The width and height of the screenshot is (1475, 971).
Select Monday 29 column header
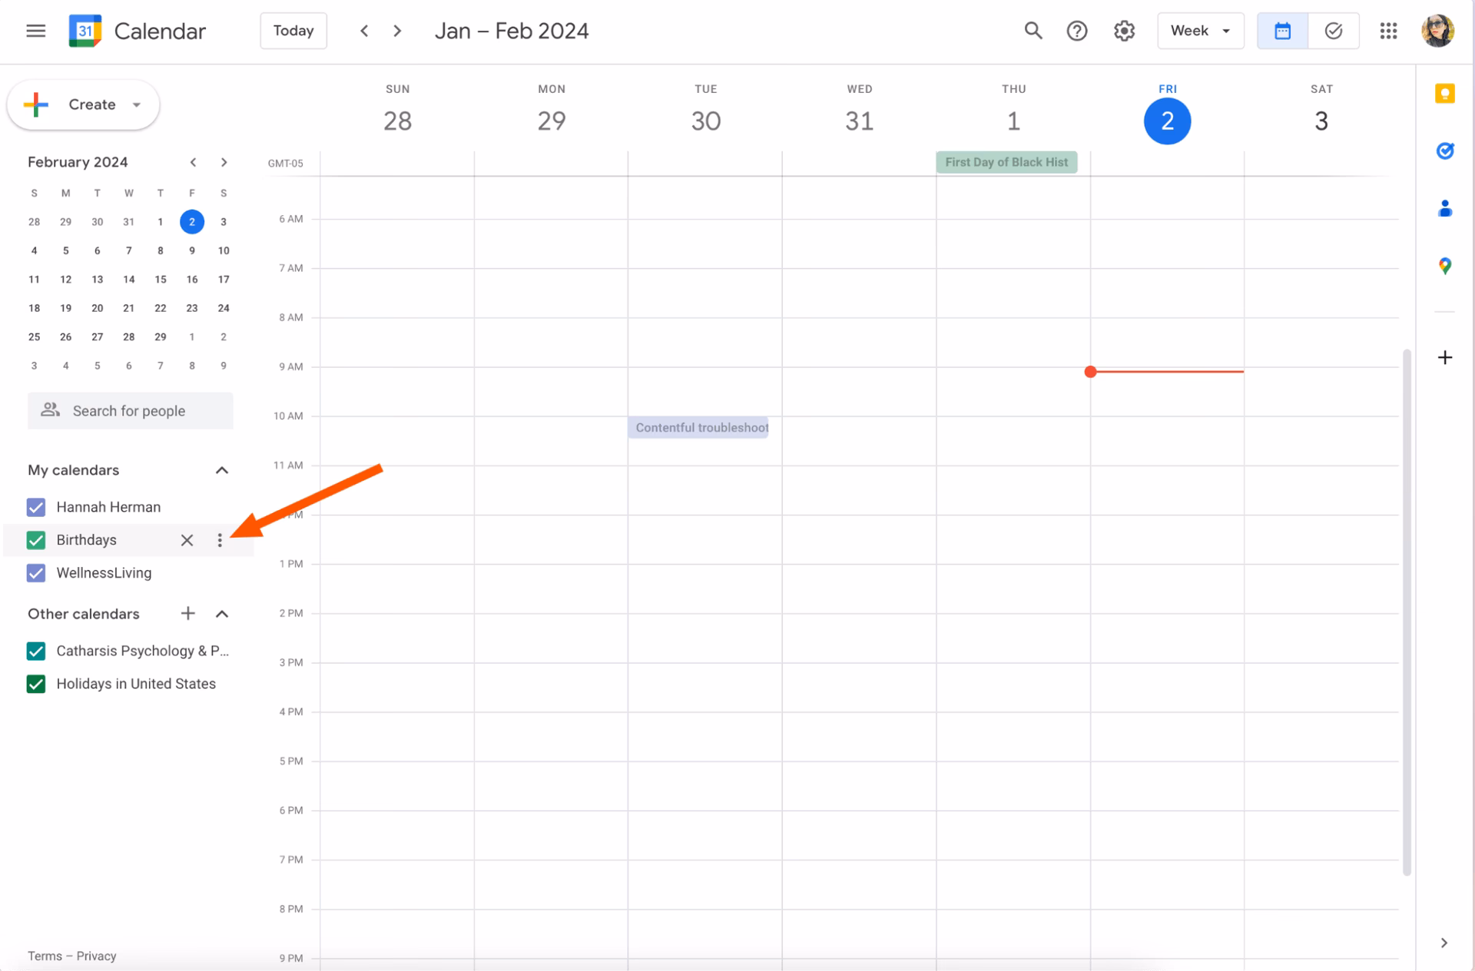552,111
